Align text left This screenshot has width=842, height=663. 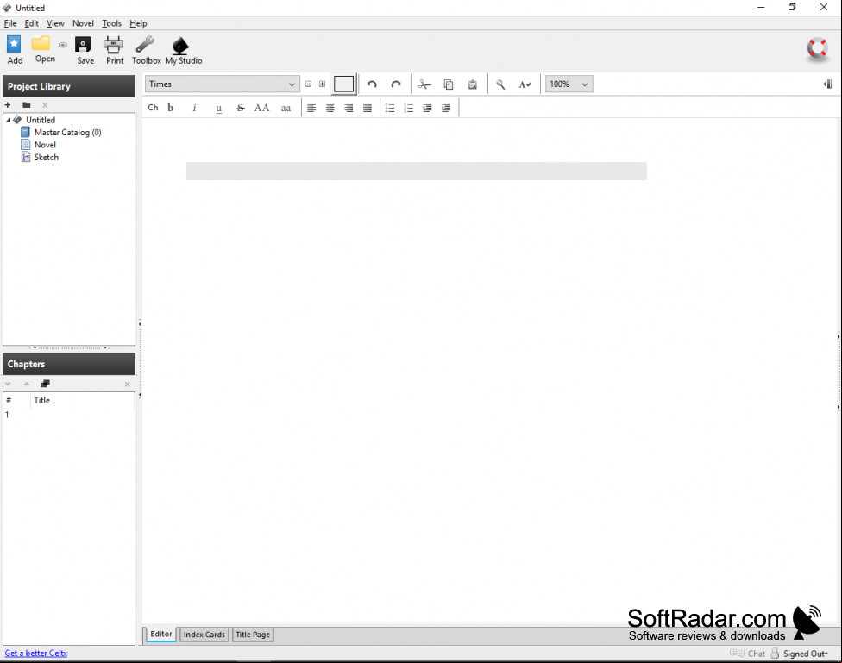tap(311, 109)
